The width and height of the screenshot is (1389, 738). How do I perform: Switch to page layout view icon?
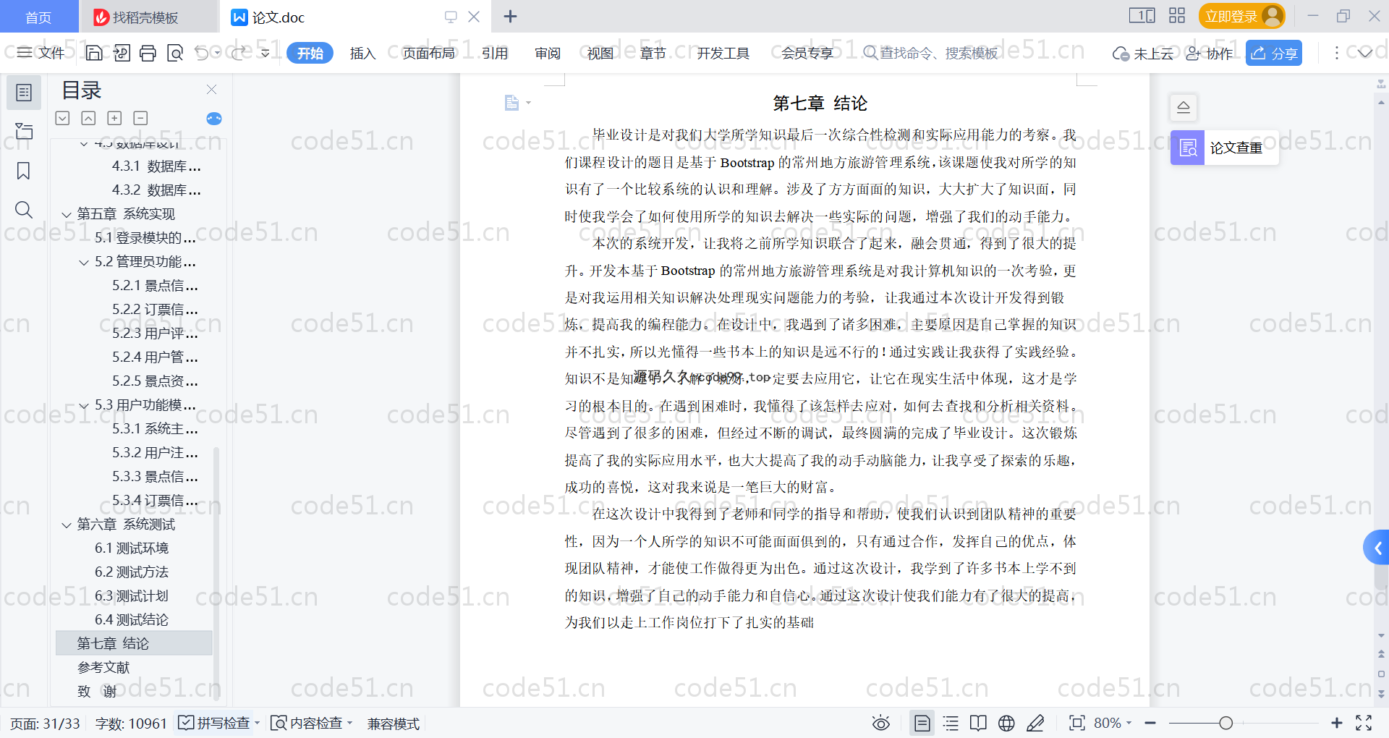point(922,723)
